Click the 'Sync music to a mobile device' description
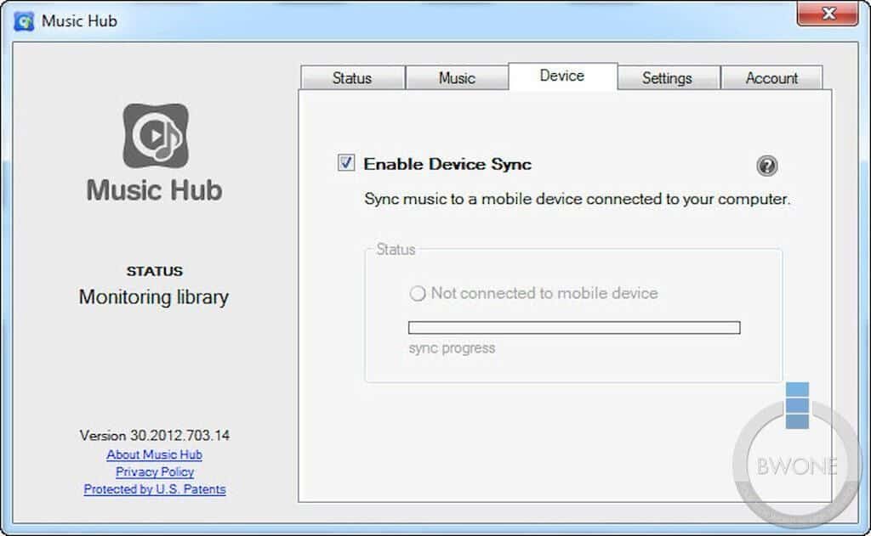The height and width of the screenshot is (536, 871). click(578, 199)
